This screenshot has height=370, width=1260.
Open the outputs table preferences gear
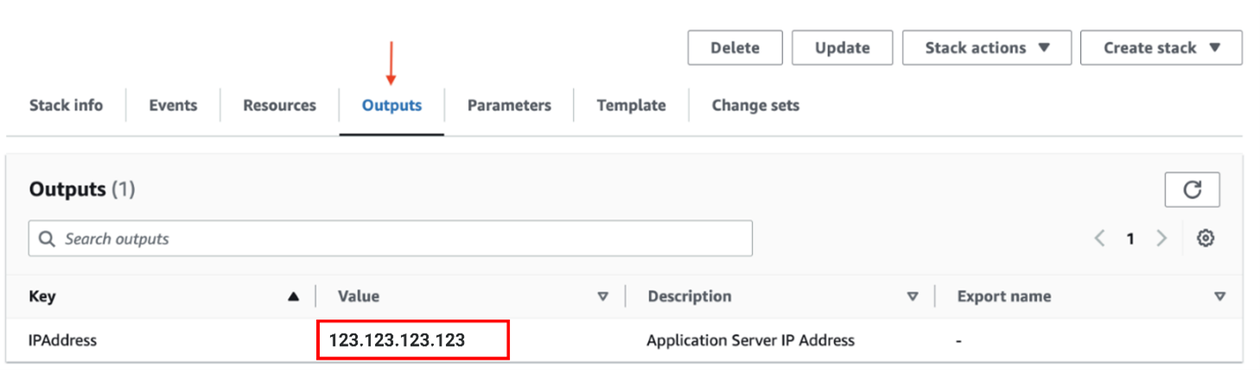pyautogui.click(x=1206, y=239)
